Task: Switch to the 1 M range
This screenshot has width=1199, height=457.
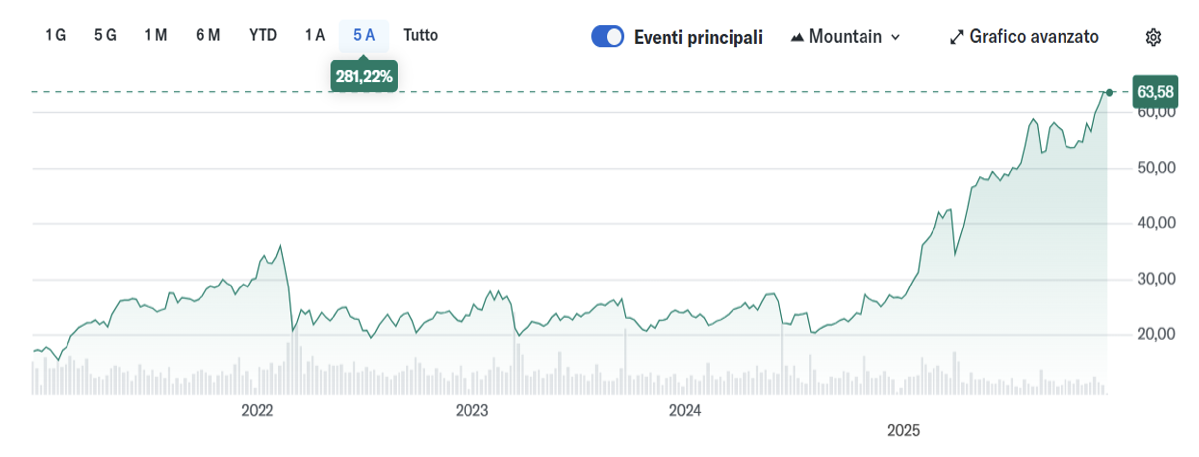Action: pos(156,35)
